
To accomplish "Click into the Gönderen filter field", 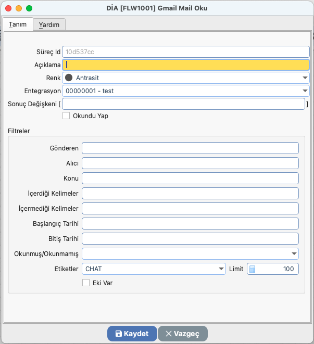I will (x=190, y=148).
